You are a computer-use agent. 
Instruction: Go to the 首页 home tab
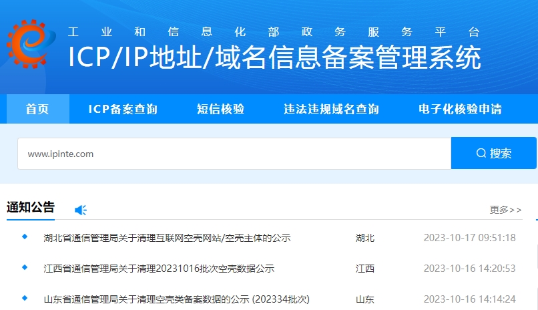point(37,109)
